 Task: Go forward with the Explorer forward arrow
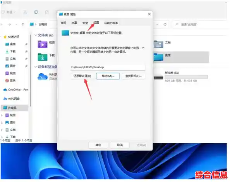pyautogui.click(x=9, y=24)
